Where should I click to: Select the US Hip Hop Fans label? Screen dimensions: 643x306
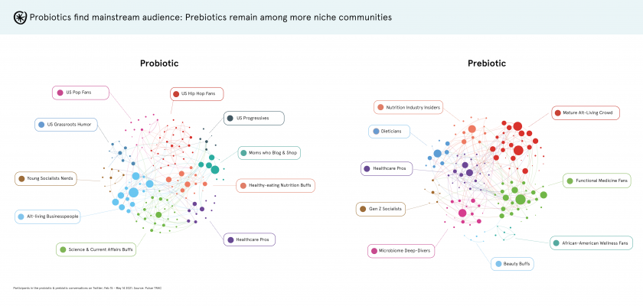pyautogui.click(x=195, y=94)
